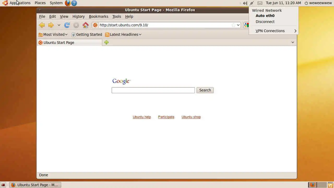Image resolution: width=334 pixels, height=188 pixels.
Task: Open the System menu
Action: point(56,3)
